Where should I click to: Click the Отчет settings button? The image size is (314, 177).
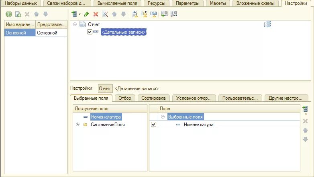pyautogui.click(x=105, y=88)
